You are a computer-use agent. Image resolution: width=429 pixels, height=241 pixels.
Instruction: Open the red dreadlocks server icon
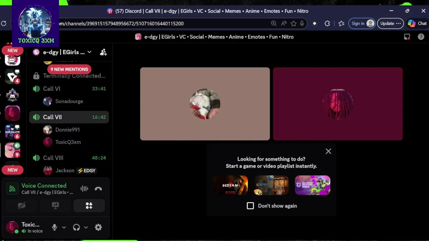(12, 113)
